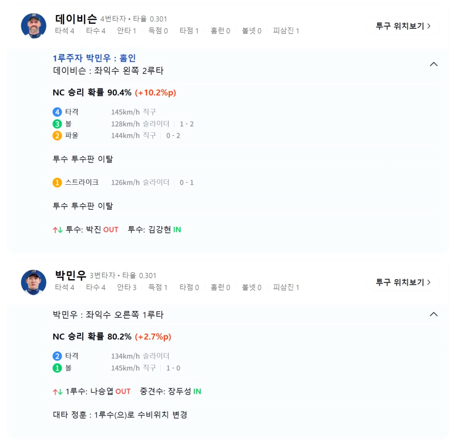Open 투구 위치보기 for 박민우

click(x=403, y=283)
